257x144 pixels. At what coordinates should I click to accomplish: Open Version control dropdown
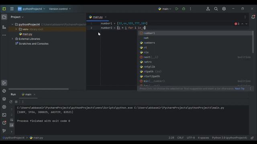60,9
